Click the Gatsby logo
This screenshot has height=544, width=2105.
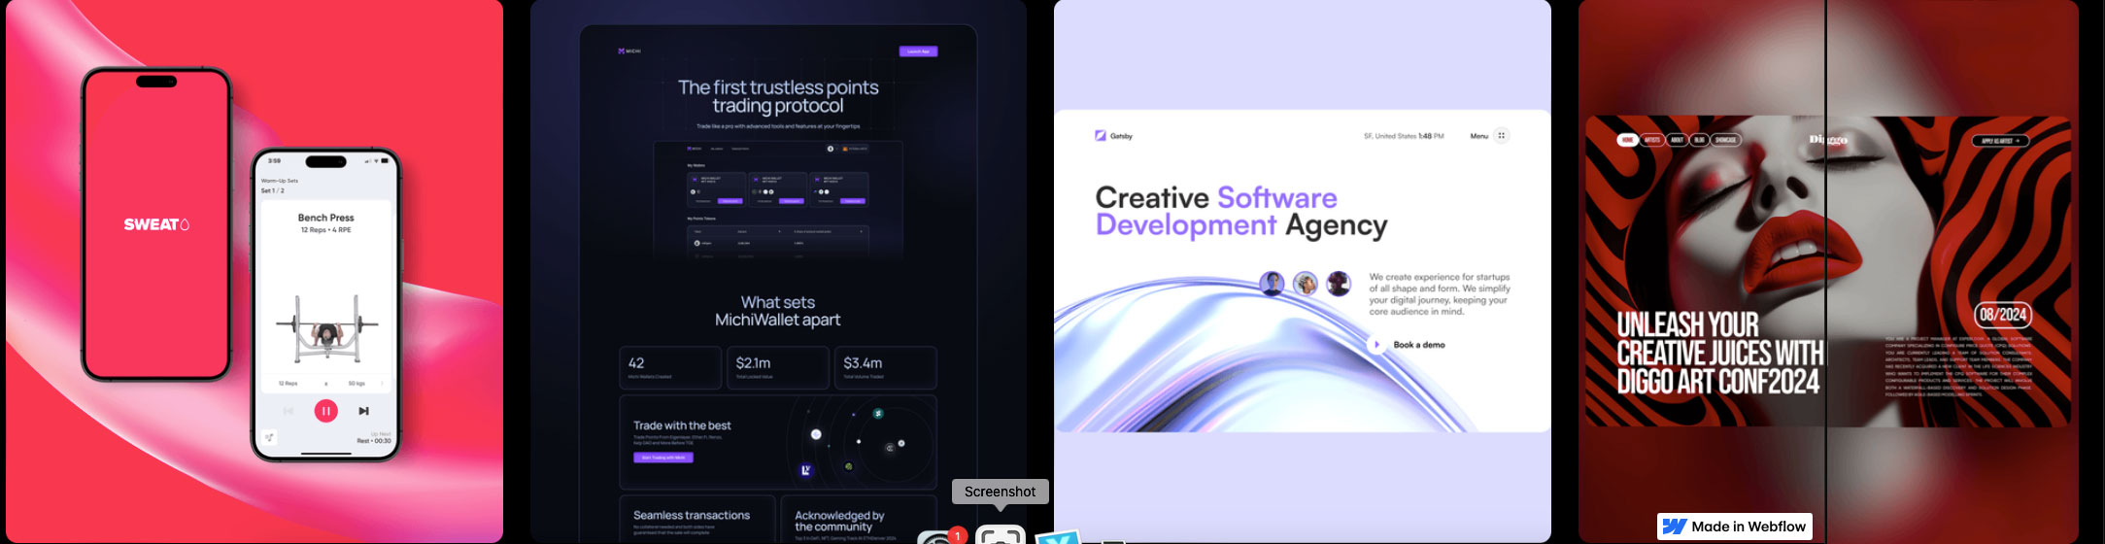[1113, 136]
